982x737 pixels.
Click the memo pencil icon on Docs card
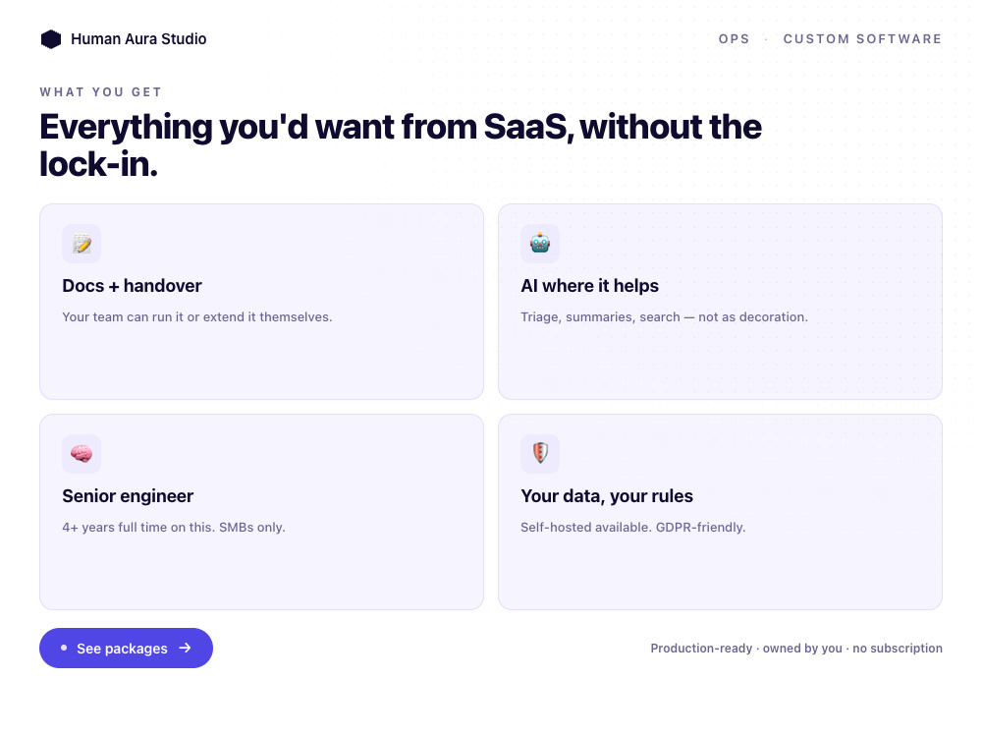click(82, 243)
